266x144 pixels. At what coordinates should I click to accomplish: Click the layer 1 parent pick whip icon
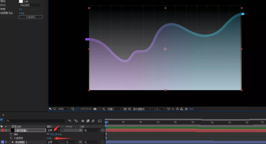click(x=81, y=130)
